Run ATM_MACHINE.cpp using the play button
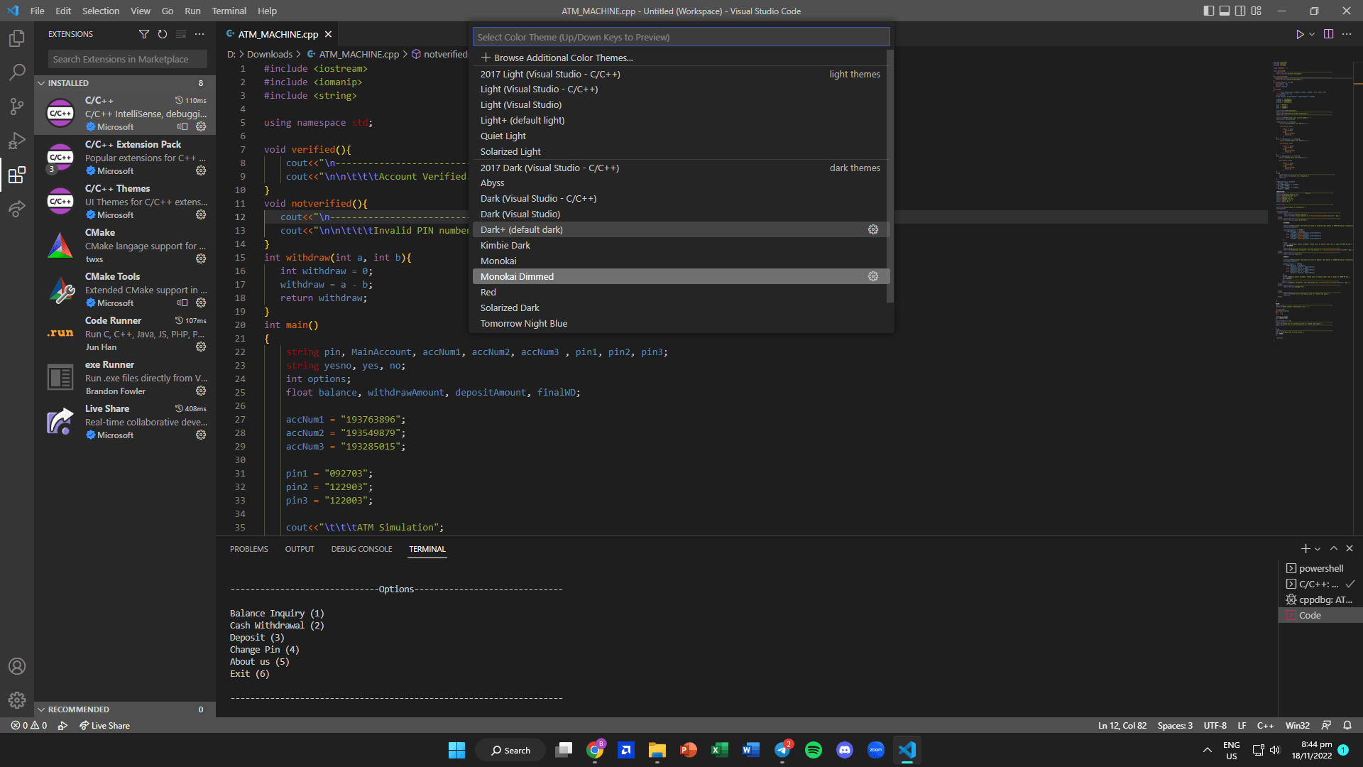1363x767 pixels. click(x=1300, y=33)
